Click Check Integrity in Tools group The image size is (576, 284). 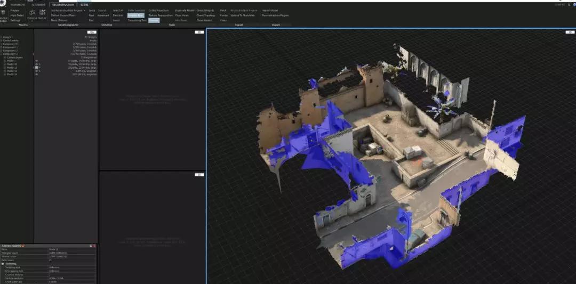coord(205,10)
